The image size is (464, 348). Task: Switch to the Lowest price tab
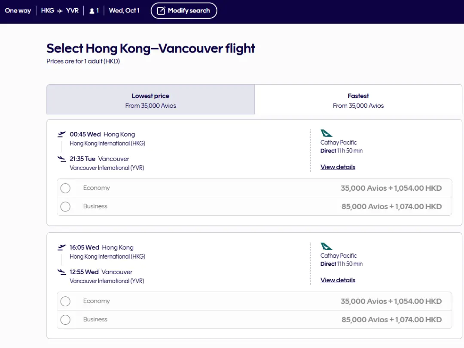pyautogui.click(x=150, y=100)
